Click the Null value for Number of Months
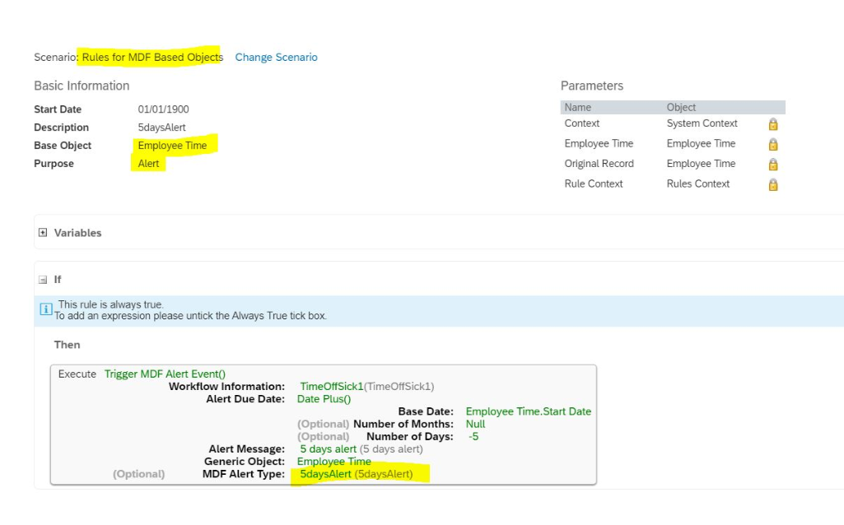 point(475,424)
